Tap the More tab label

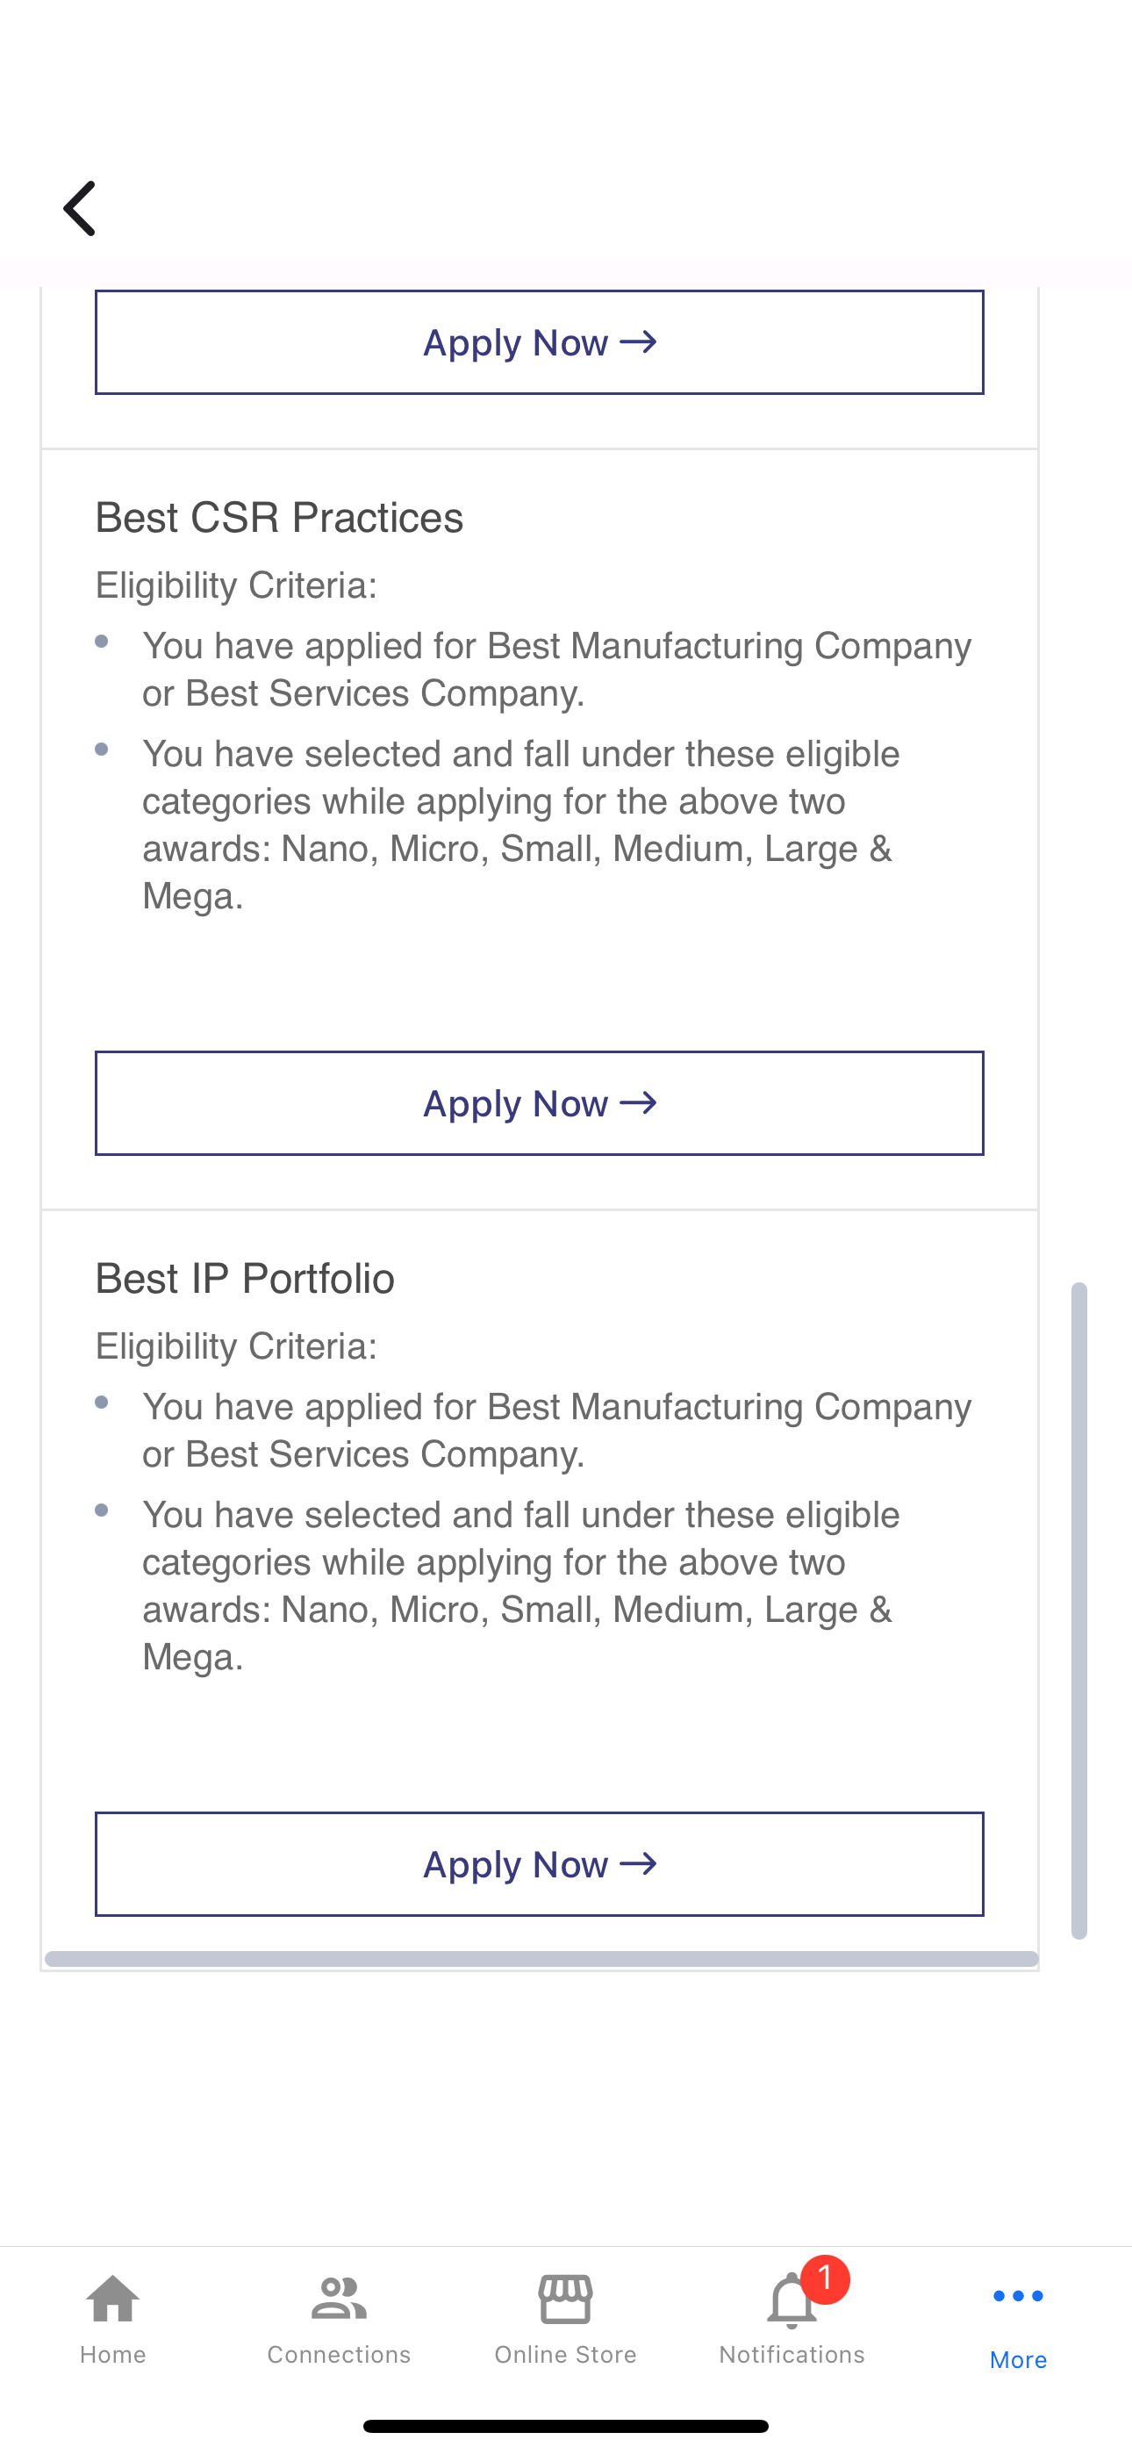[1018, 2360]
